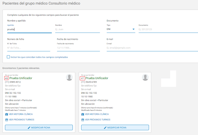Open patient name 'Prueba Unificador' on card #8
The width and height of the screenshot is (198, 135).
coord(21,78)
